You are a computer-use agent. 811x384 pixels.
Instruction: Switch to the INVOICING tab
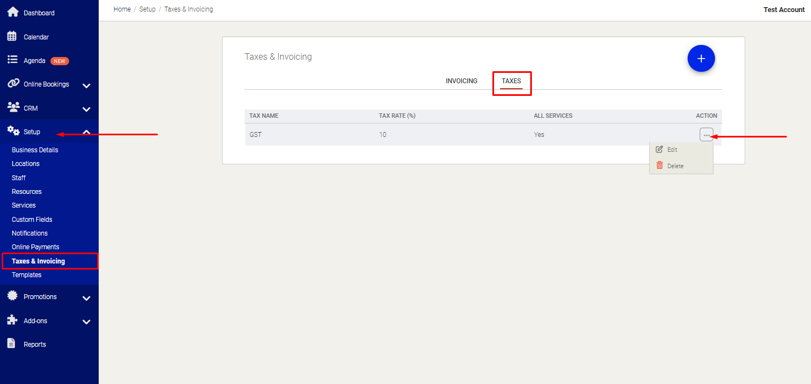[x=461, y=81]
